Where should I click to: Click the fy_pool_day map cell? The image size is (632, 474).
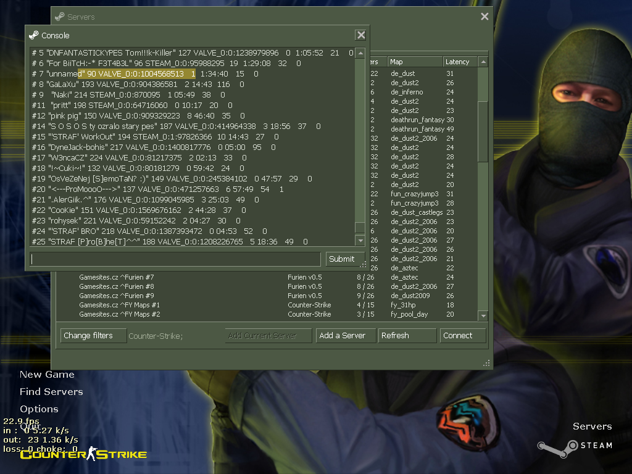tap(409, 314)
